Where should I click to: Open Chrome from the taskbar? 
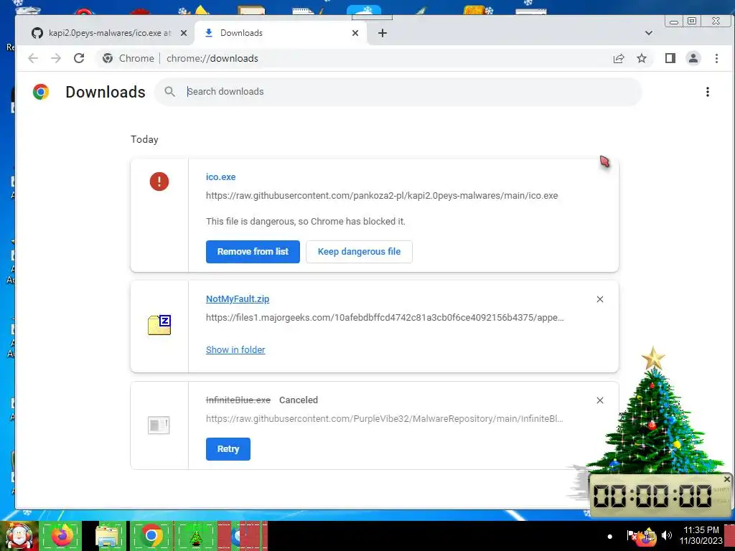point(151,535)
